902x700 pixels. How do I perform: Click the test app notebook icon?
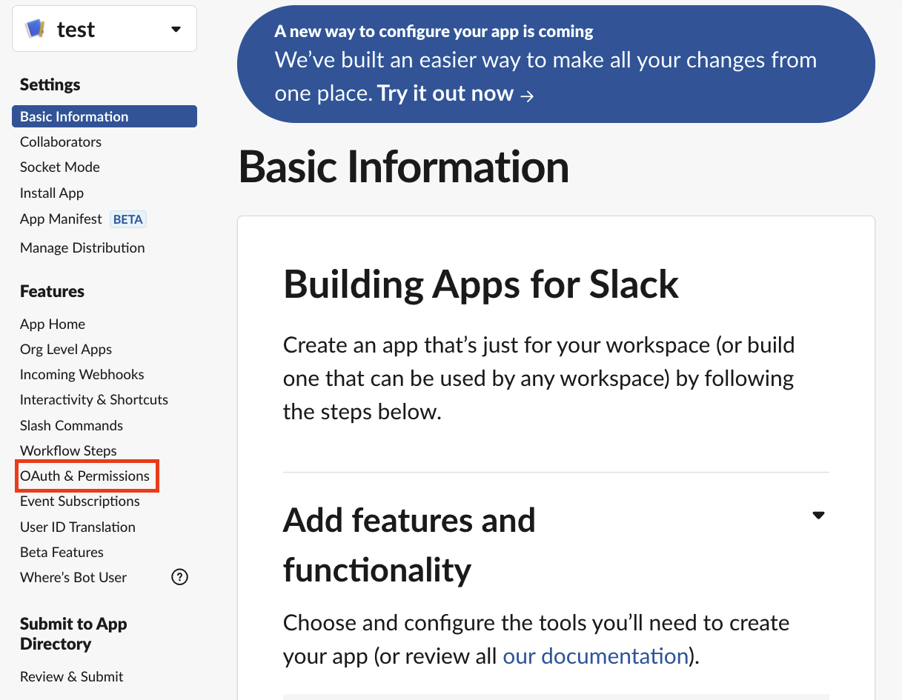coord(35,29)
